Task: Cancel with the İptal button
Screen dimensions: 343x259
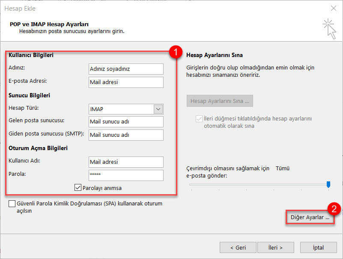Action: [x=318, y=247]
